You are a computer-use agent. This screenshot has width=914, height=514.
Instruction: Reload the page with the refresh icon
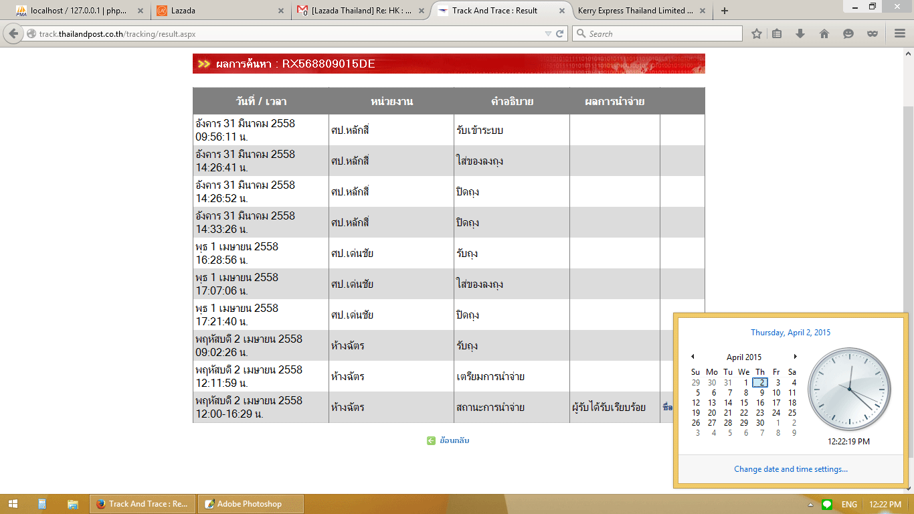[x=560, y=33]
